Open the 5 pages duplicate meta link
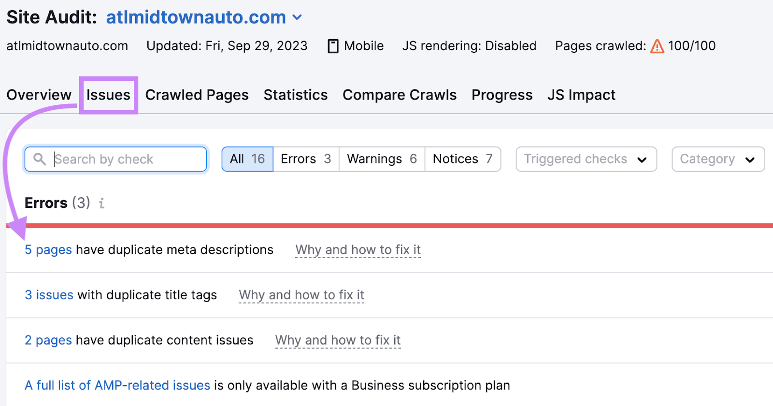 coord(48,250)
